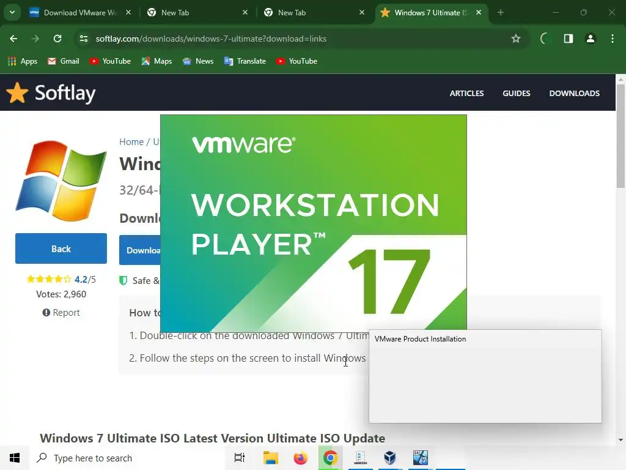Open GUIDES menu on Softlay
626x470 pixels.
tap(516, 93)
